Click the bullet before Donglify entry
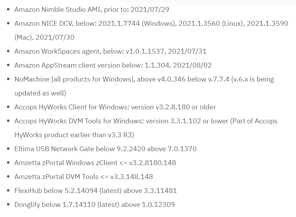The height and width of the screenshot is (217, 296). [x=8, y=204]
